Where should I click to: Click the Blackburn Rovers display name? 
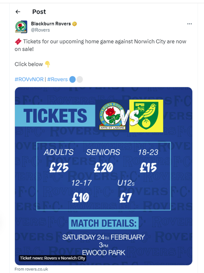[51, 24]
